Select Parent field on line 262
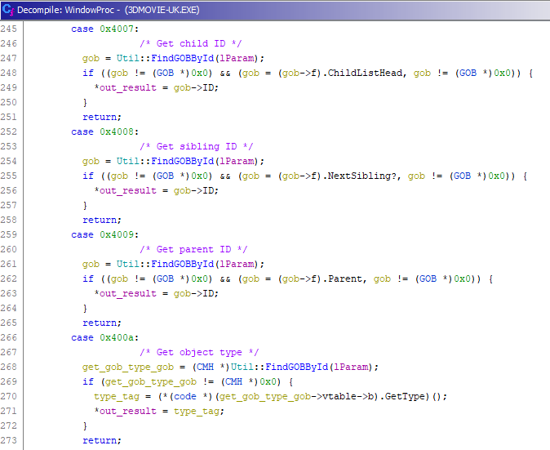 pos(345,278)
